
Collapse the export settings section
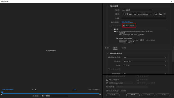pyautogui.click(x=108, y=6)
